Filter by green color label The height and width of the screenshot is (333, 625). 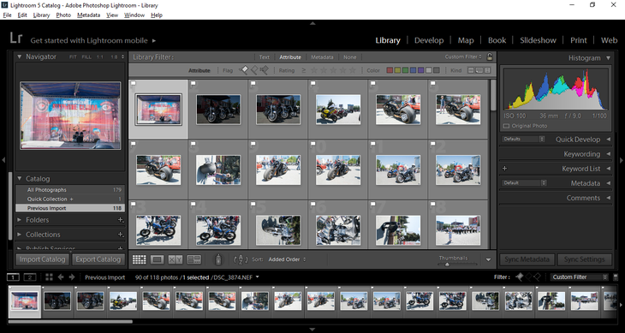pos(405,70)
